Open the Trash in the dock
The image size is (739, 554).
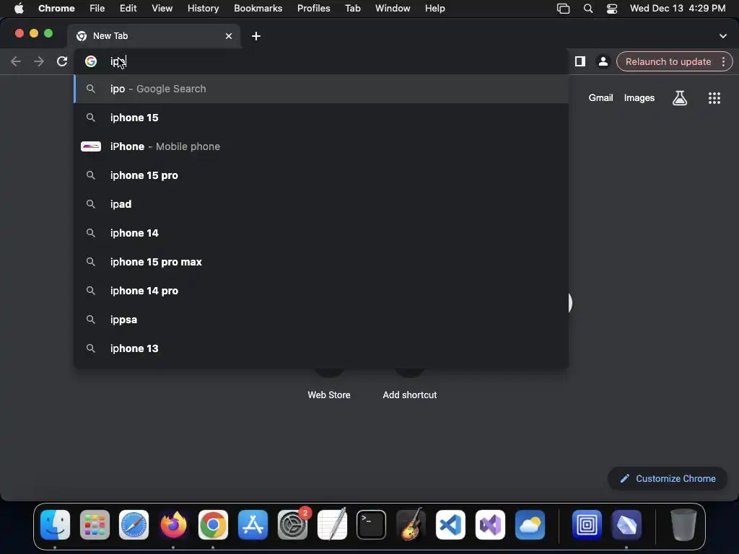pos(683,525)
